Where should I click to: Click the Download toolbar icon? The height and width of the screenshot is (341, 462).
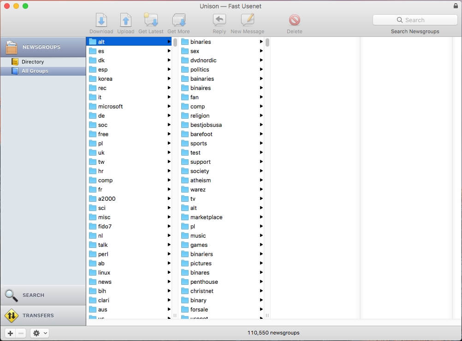coord(101,20)
